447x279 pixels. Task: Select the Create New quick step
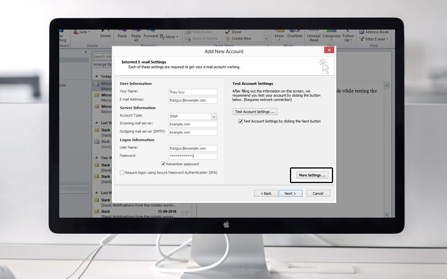pyautogui.click(x=239, y=39)
